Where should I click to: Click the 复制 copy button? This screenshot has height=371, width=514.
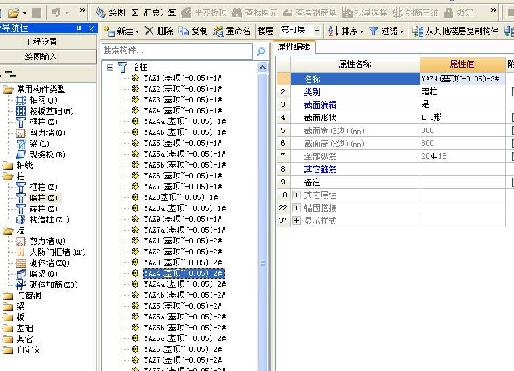193,31
